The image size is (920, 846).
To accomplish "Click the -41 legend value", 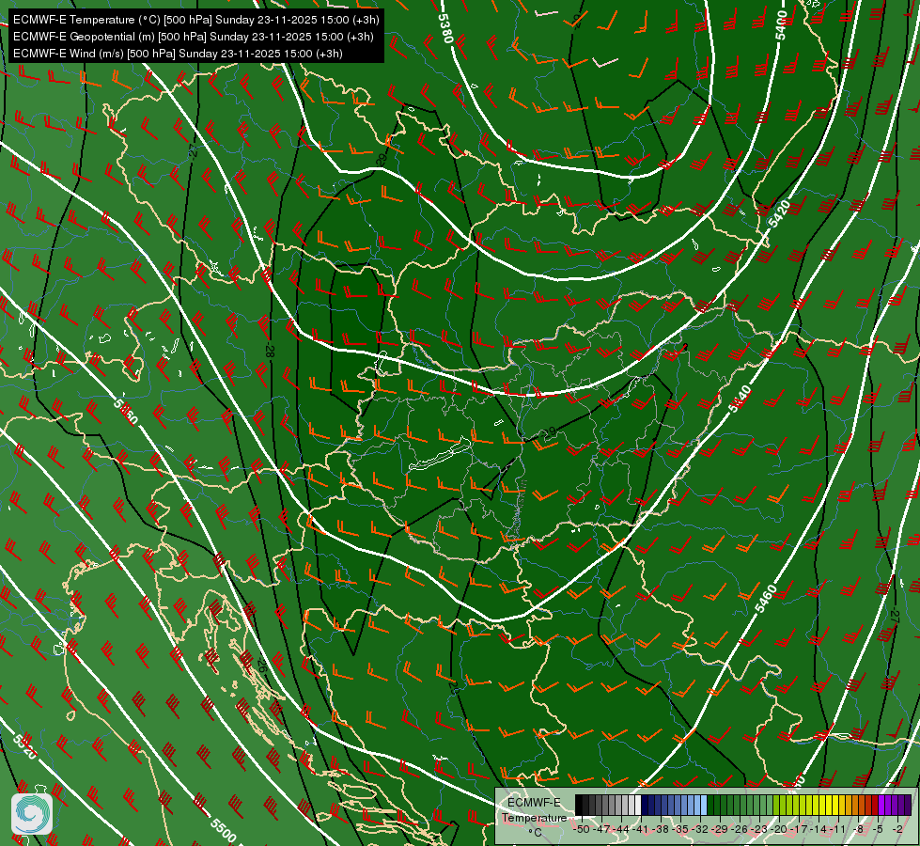I will coord(641,829).
